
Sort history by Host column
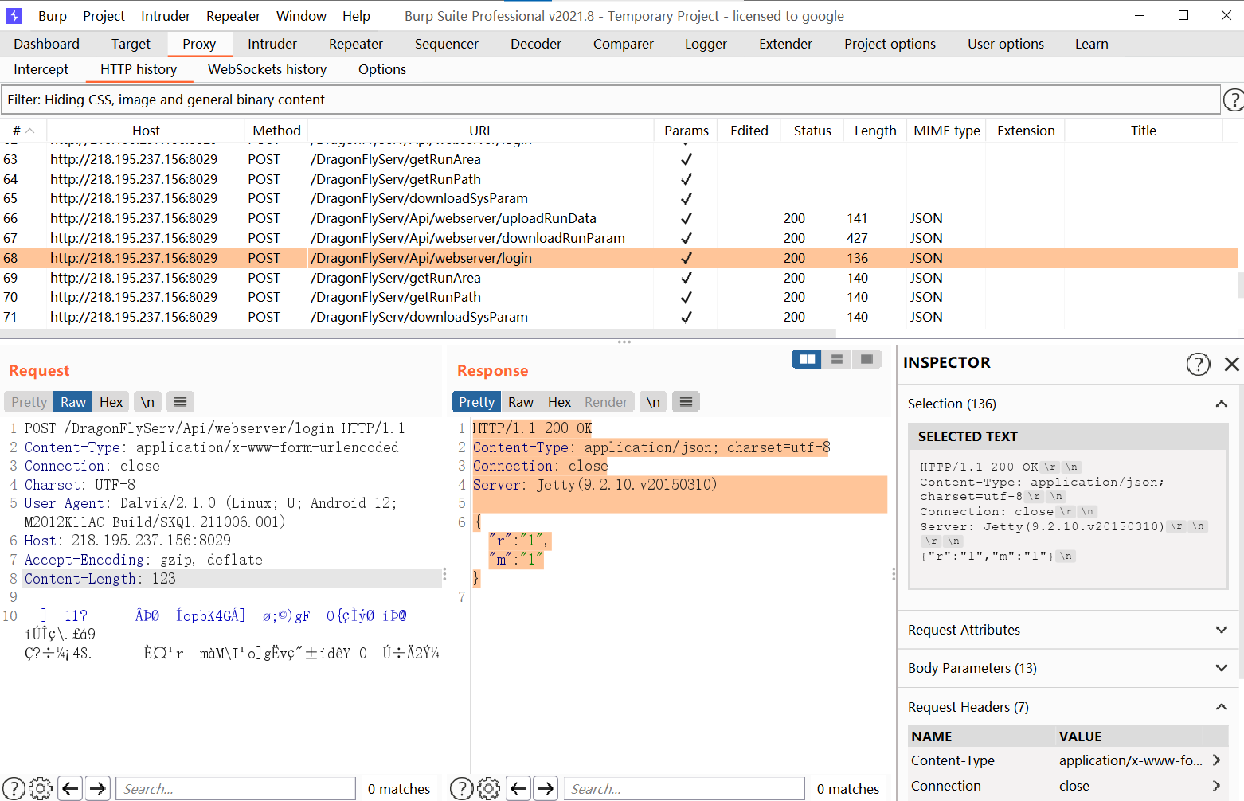(146, 131)
